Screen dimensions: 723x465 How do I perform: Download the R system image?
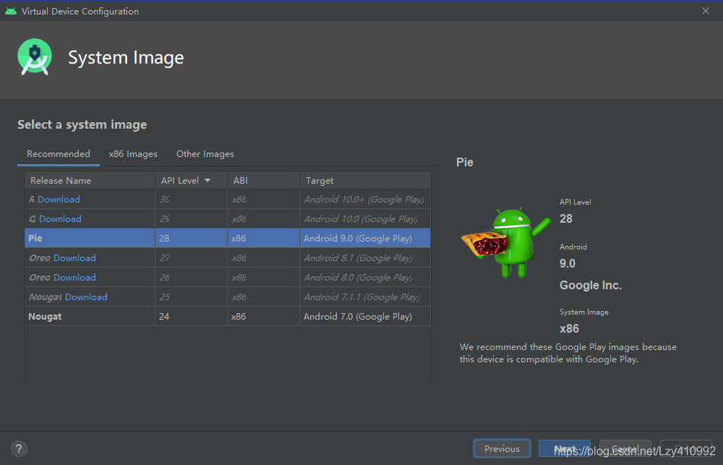coord(59,200)
